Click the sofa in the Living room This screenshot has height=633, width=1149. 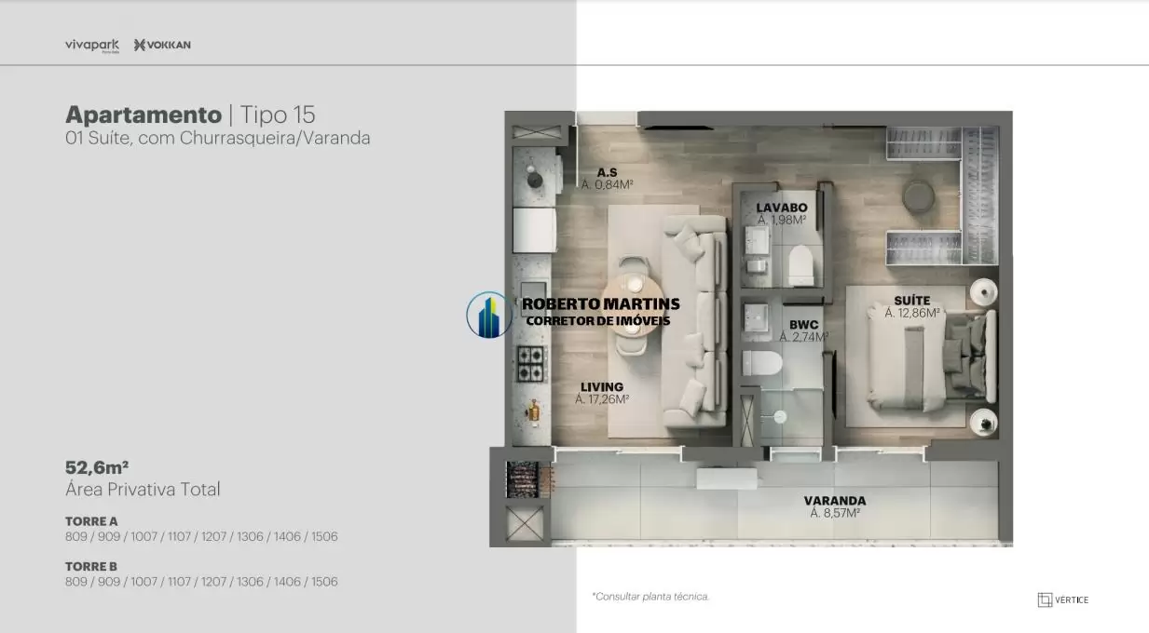click(x=695, y=319)
